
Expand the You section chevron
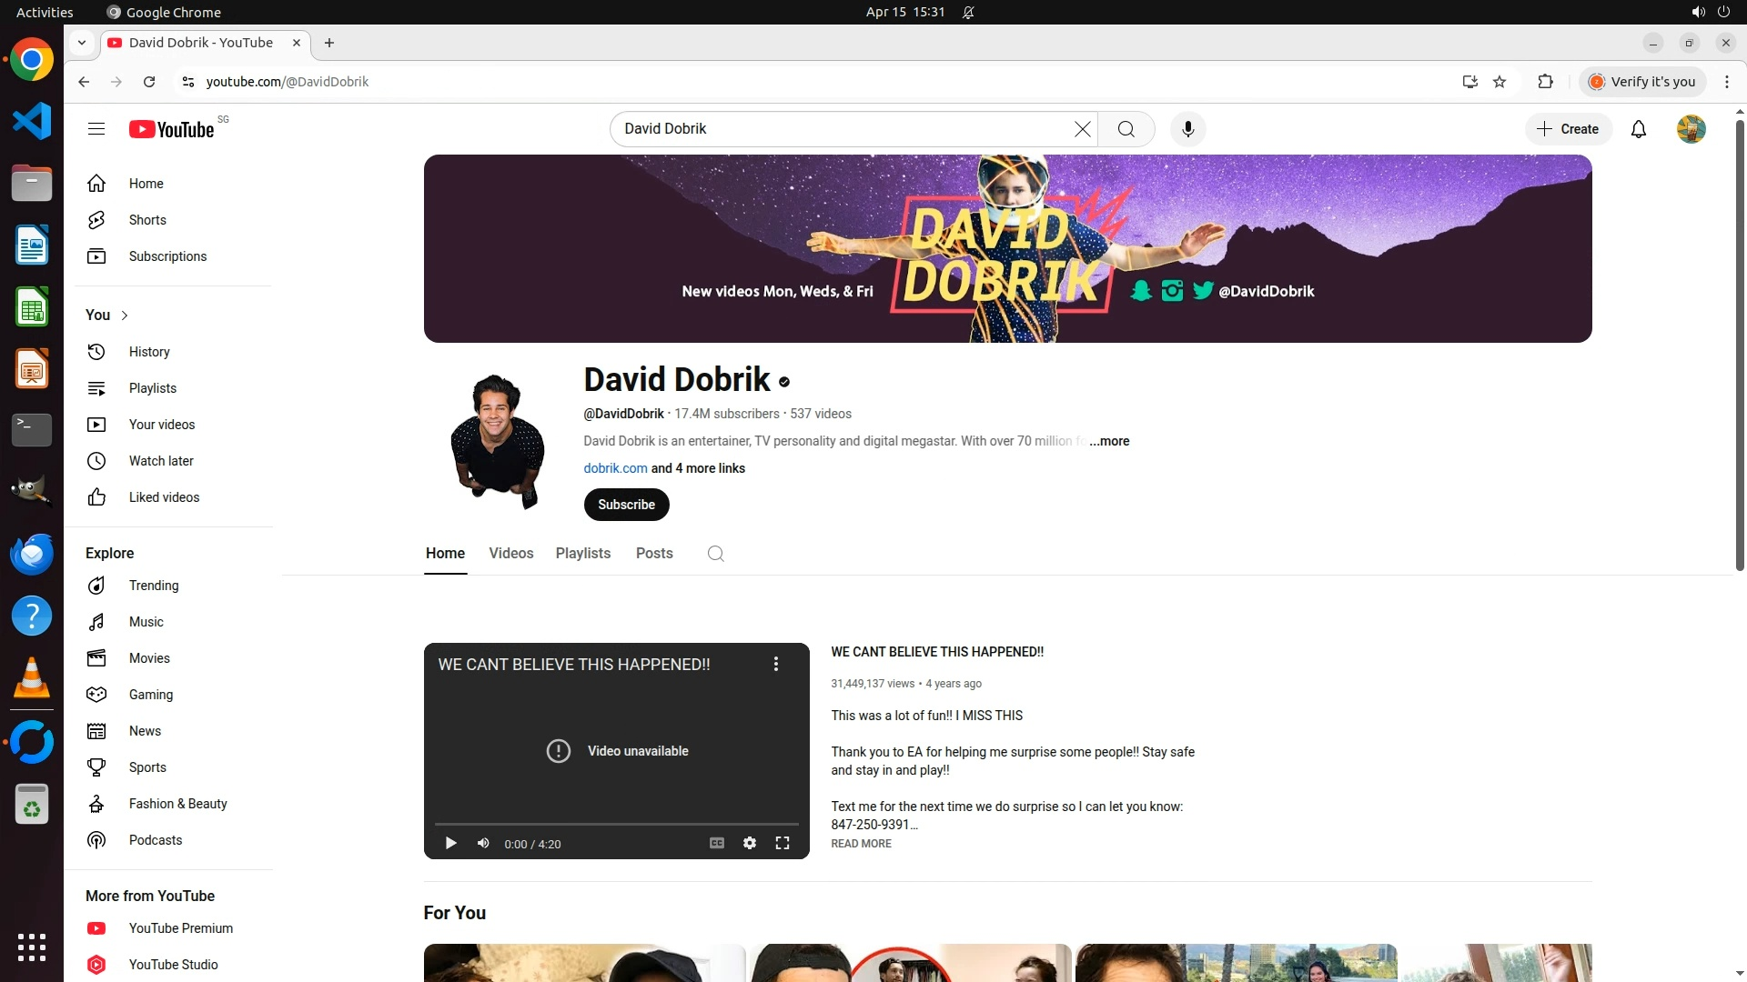point(125,316)
